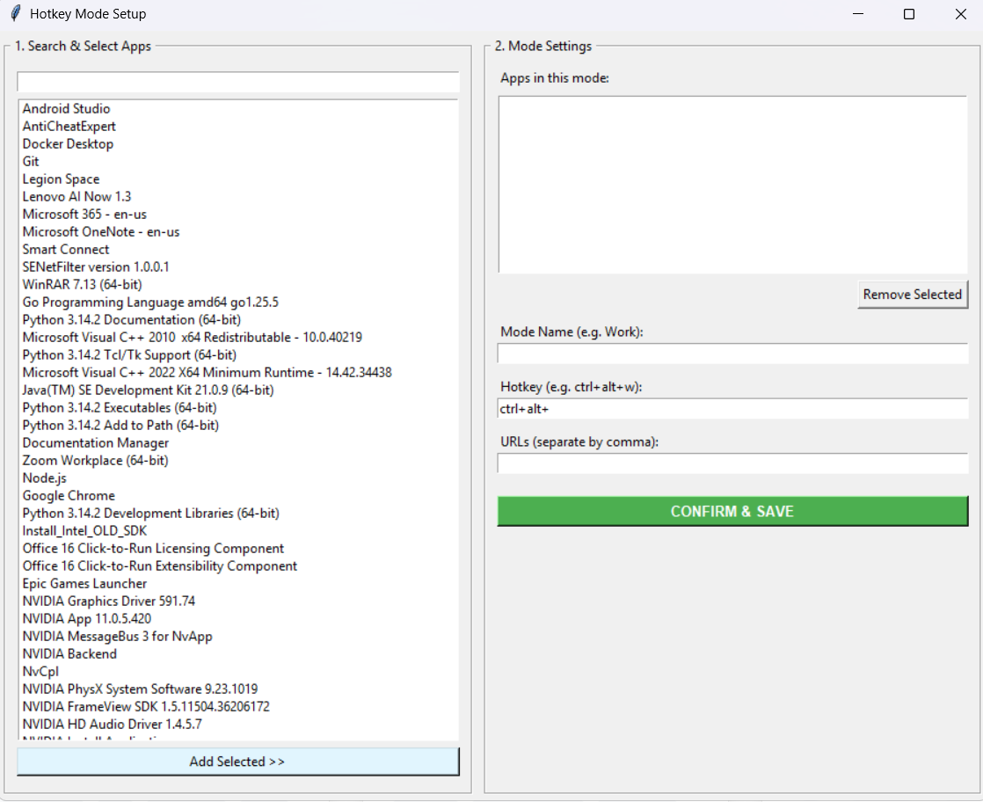Choose Google Chrome in the app list
Viewport: 983px width, 802px height.
coord(69,495)
